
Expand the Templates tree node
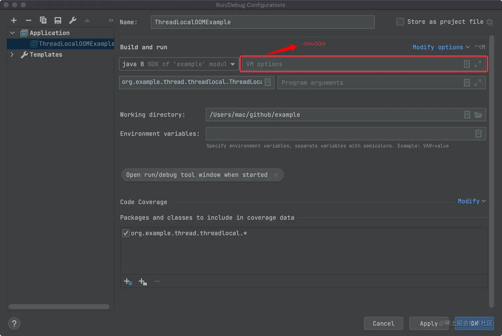pyautogui.click(x=12, y=55)
